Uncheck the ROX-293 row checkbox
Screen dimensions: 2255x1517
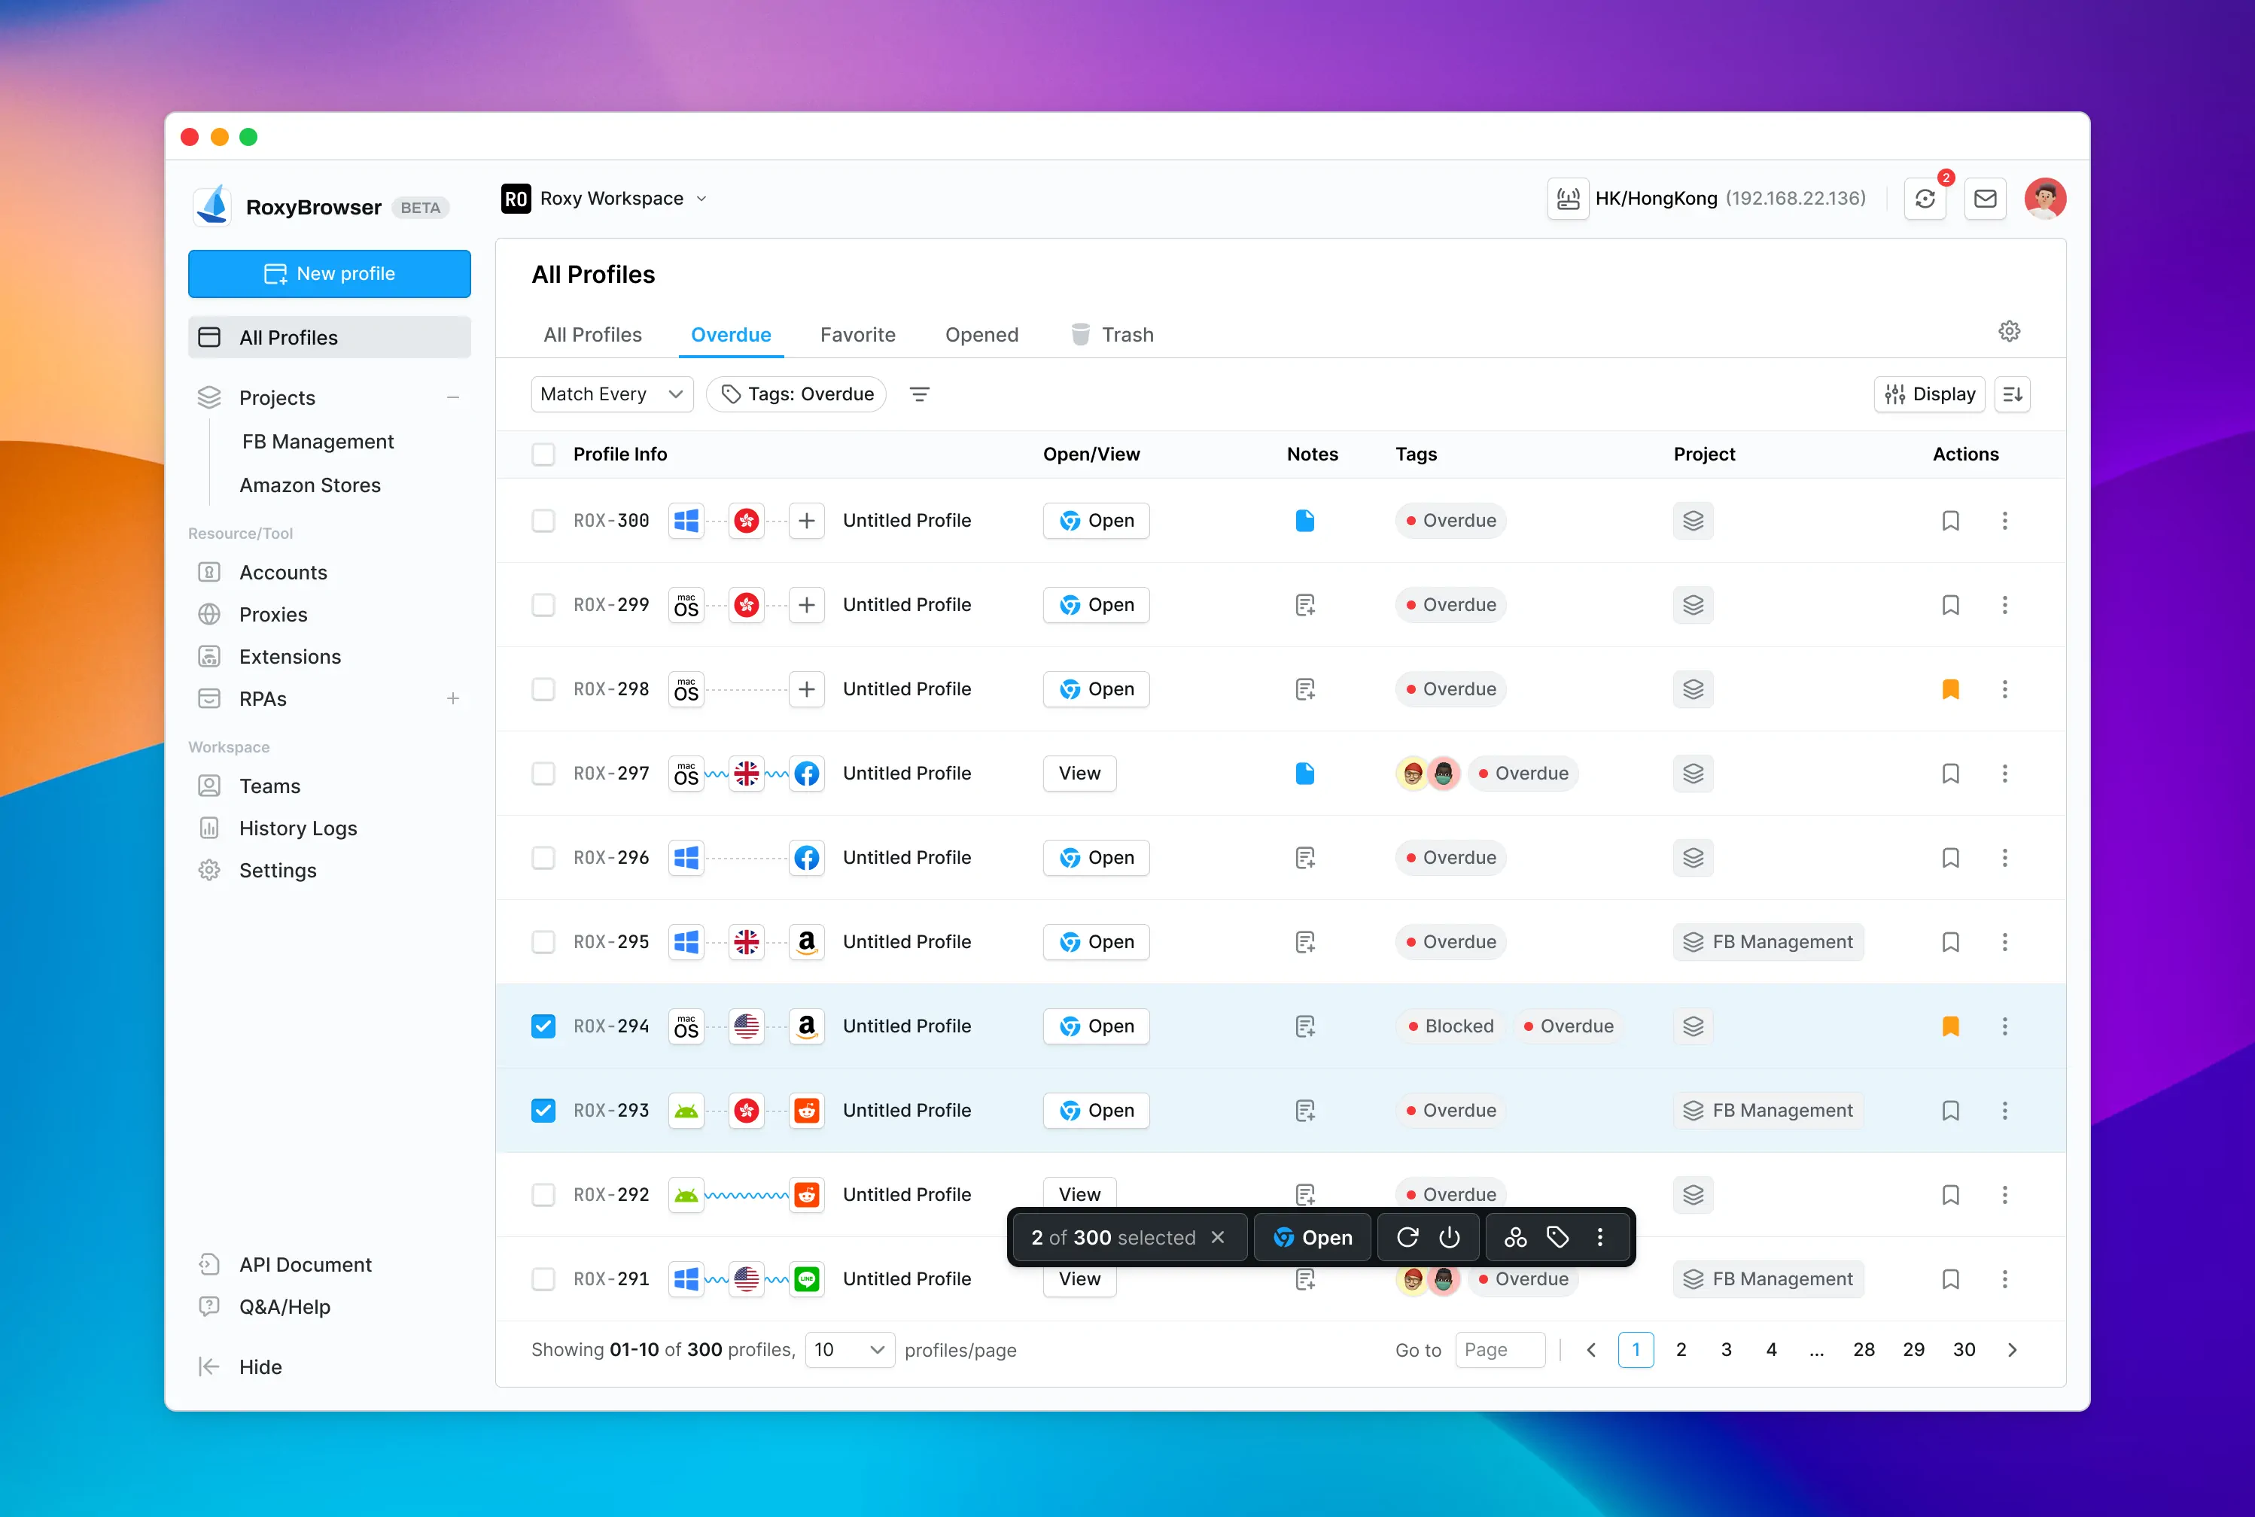coord(543,1110)
